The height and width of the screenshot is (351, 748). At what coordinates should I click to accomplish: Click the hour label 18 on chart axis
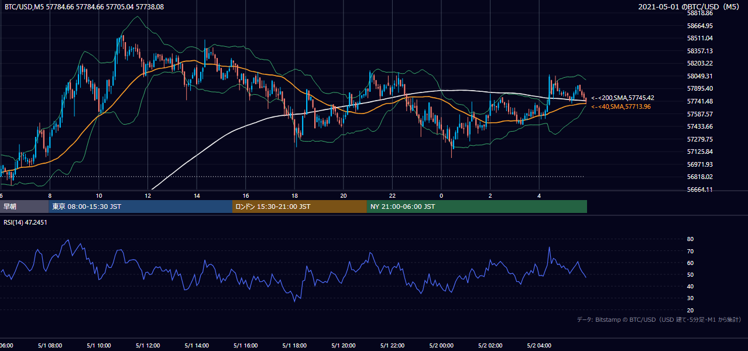(294, 195)
